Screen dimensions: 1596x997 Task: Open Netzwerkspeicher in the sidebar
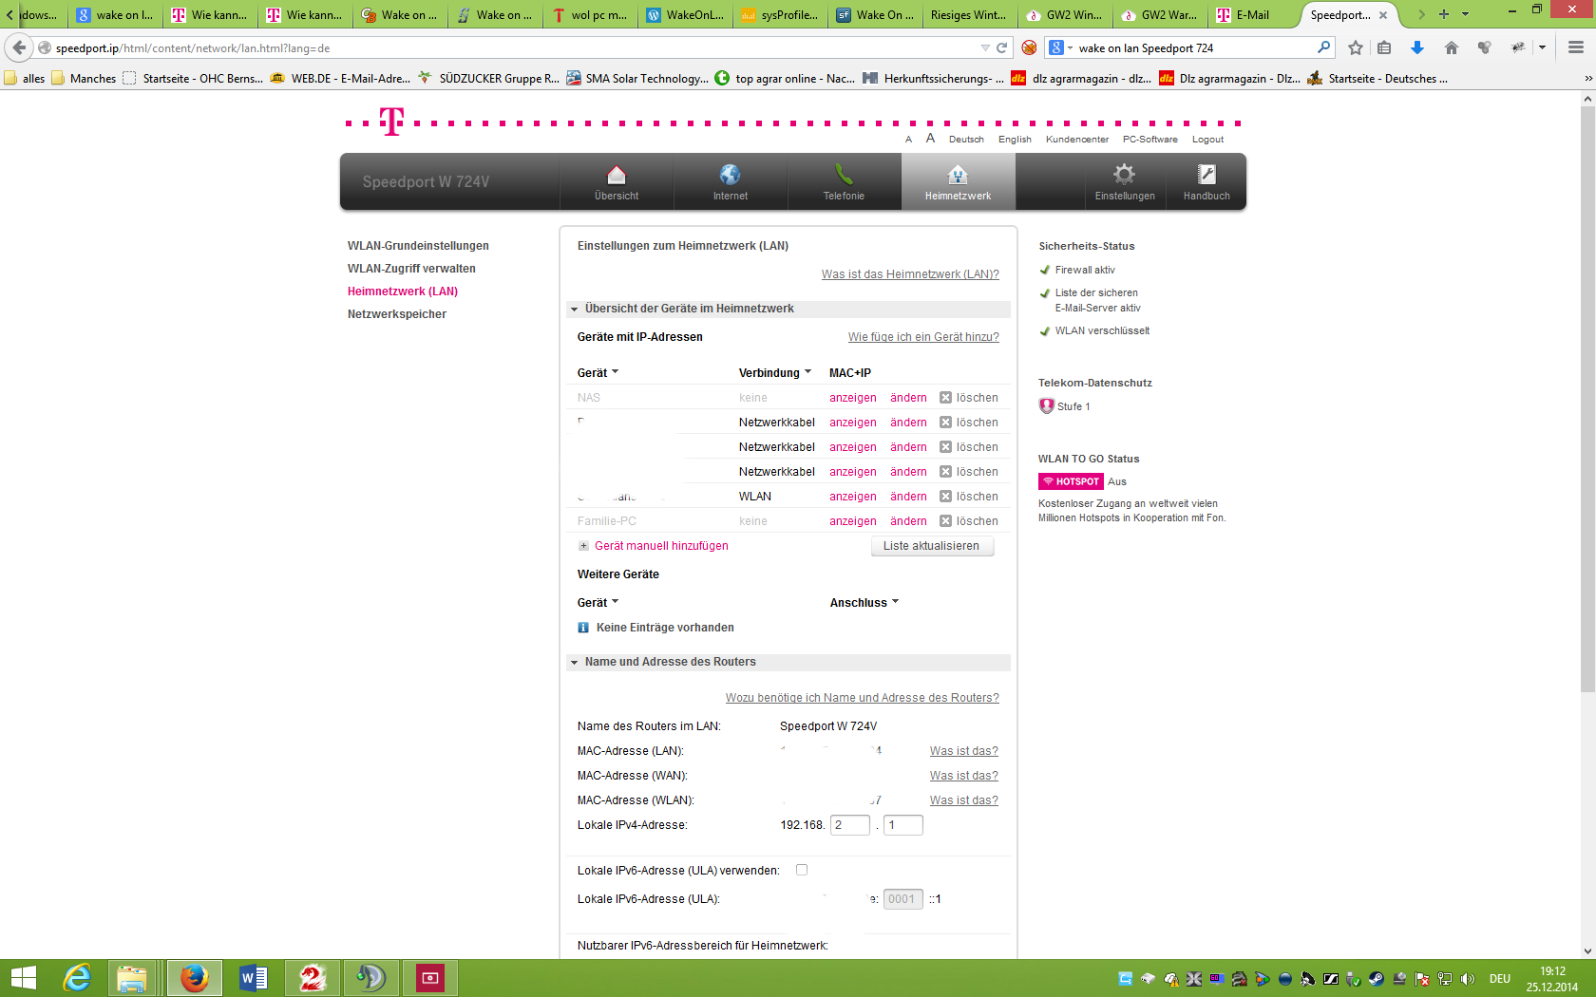point(397,314)
